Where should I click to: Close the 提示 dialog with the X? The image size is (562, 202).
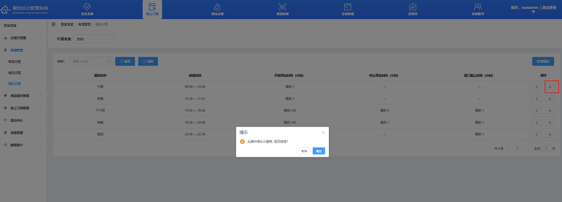(x=323, y=132)
